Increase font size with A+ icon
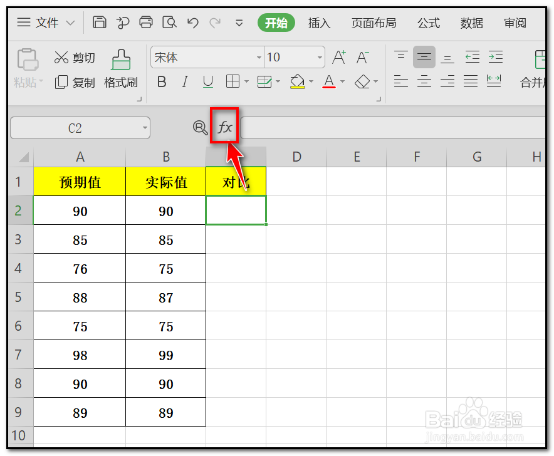This screenshot has height=456, width=554. [339, 57]
